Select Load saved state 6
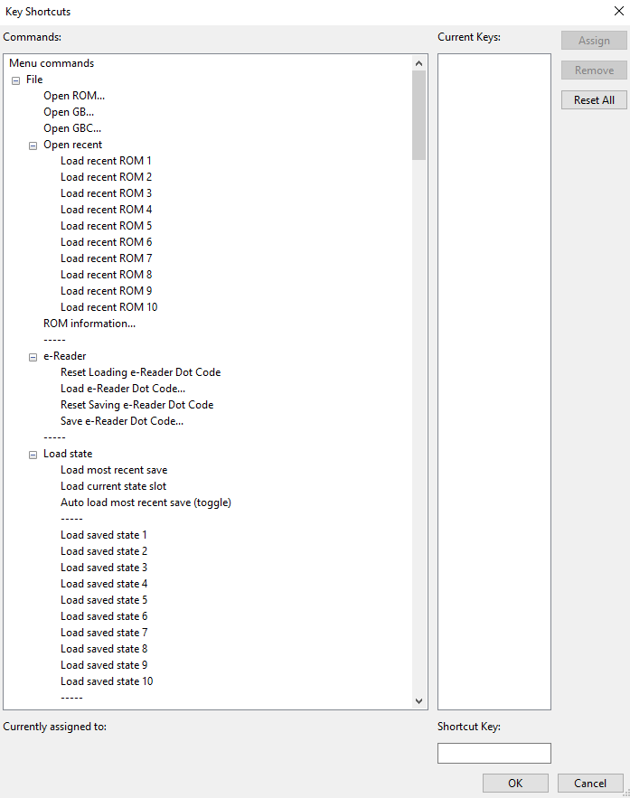Screen dimensions: 630x798 pyautogui.click(x=104, y=617)
